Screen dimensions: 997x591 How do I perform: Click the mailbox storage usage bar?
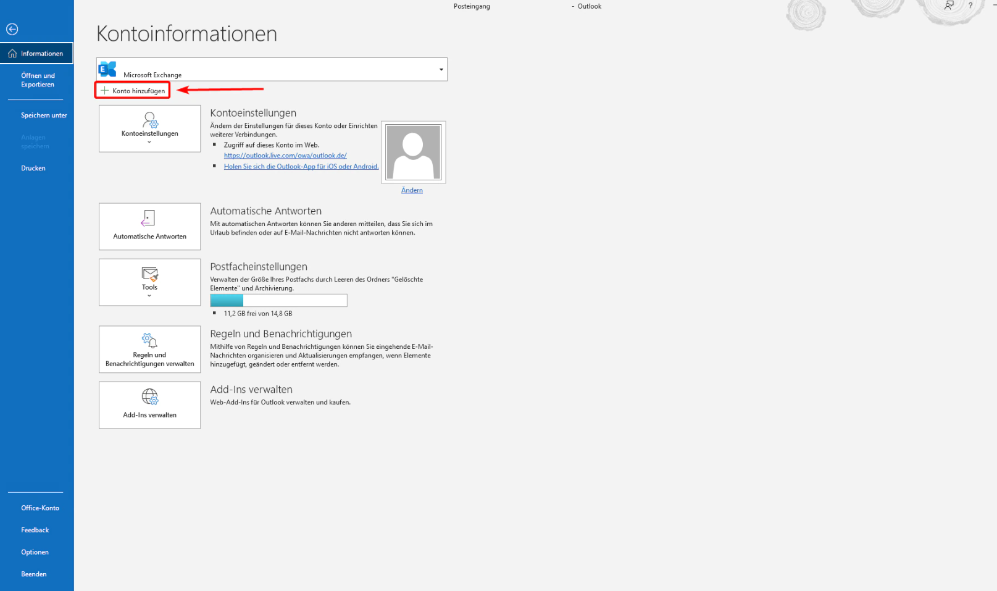(x=278, y=301)
